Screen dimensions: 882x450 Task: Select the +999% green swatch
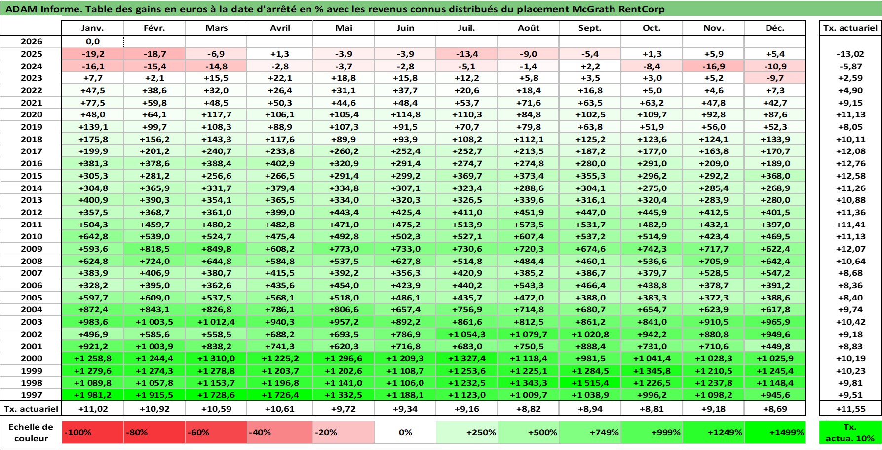tap(652, 432)
